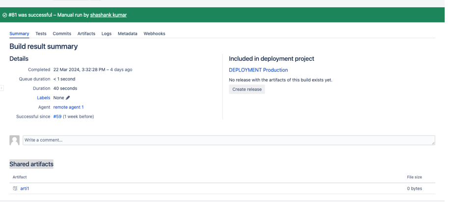This screenshot has width=468, height=202.
Task: Open build #59 link
Action: 57,117
